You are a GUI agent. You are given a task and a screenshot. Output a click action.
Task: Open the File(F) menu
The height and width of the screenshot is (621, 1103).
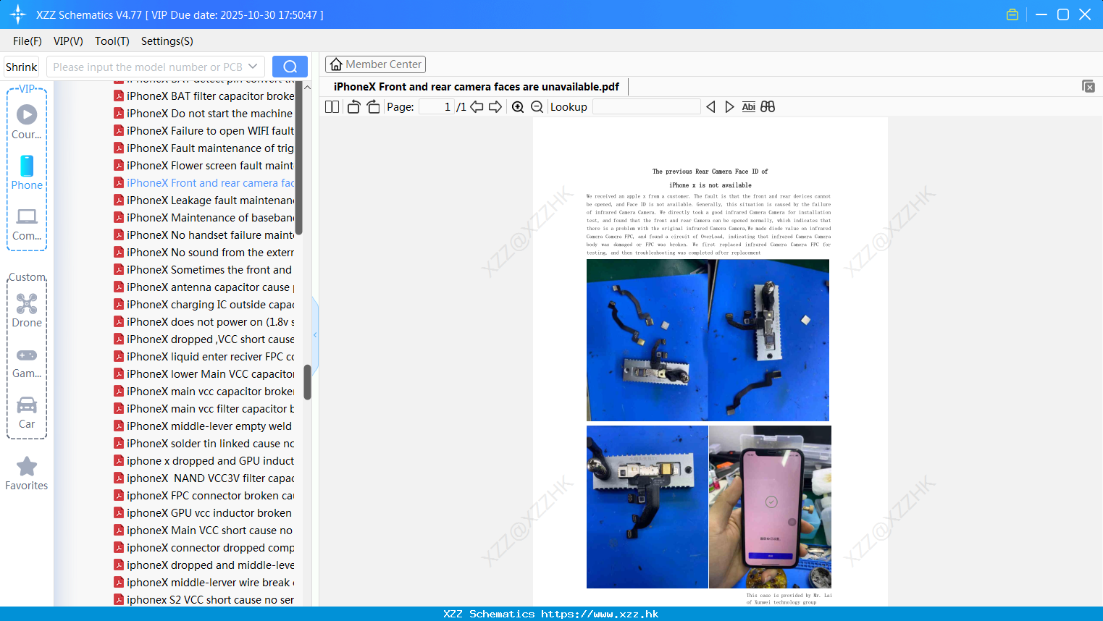click(28, 41)
